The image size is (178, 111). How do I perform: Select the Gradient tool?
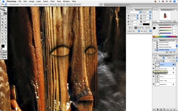click(x=5, y=28)
